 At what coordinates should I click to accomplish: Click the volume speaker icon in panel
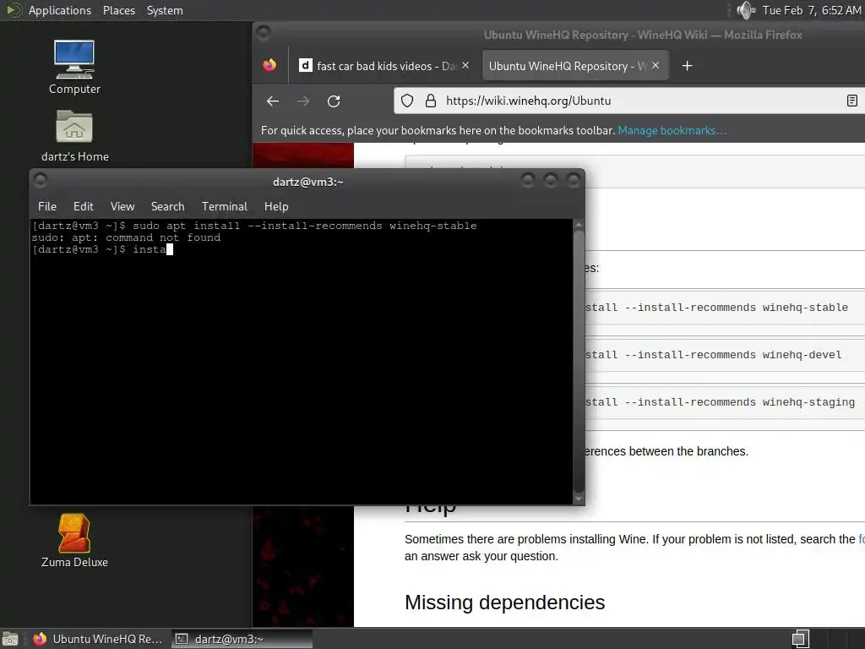[745, 10]
